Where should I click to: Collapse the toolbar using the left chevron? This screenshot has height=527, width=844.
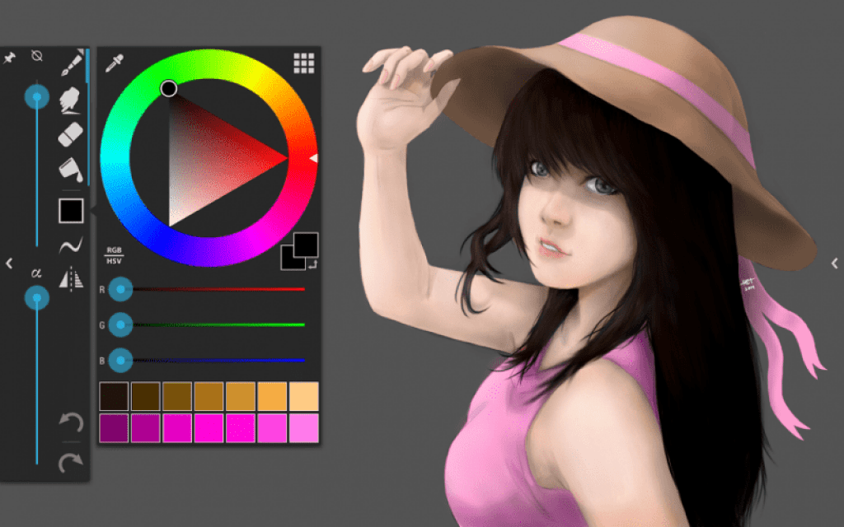8,262
